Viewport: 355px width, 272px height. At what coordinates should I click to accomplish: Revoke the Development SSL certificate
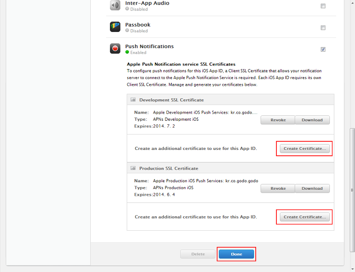(278, 120)
